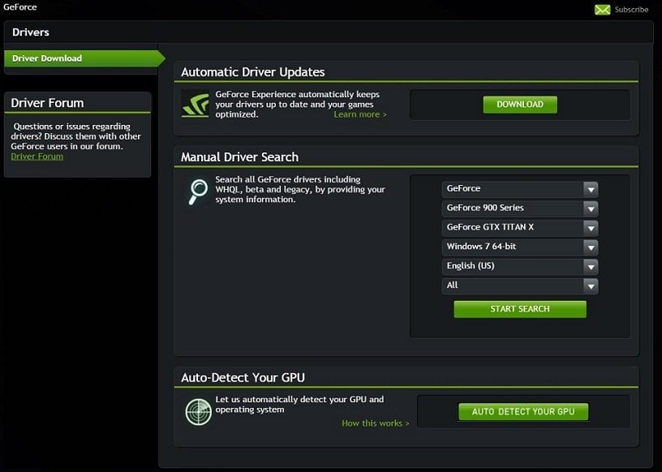Click the Manual Driver Search heading

(x=239, y=157)
